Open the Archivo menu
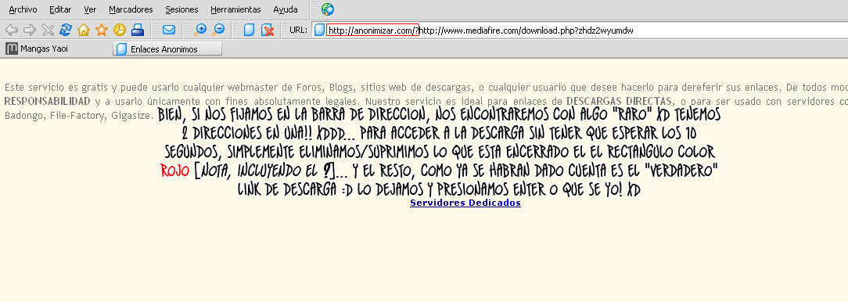848x302 pixels. (23, 9)
